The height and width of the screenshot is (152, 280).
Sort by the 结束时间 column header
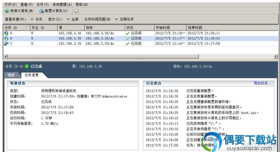(x=232, y=27)
